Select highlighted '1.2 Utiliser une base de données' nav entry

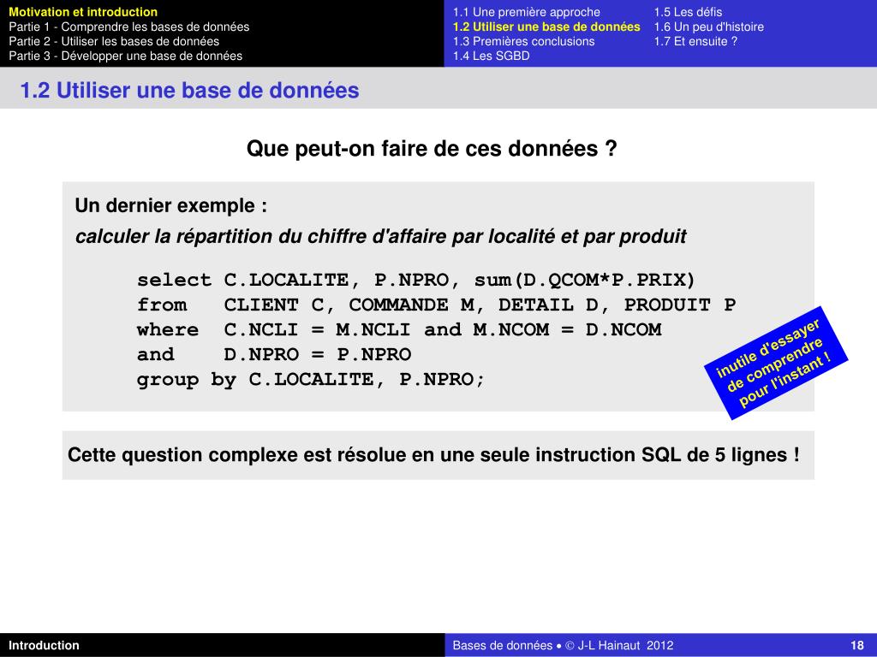(546, 27)
